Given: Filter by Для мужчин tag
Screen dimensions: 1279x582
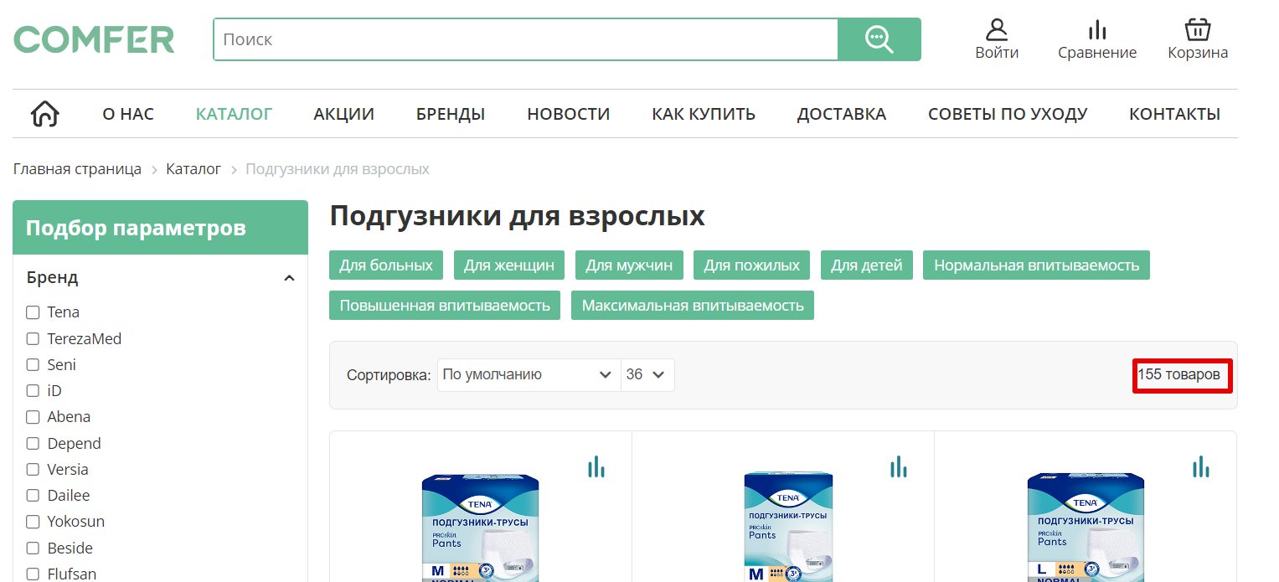Looking at the screenshot, I should (629, 265).
